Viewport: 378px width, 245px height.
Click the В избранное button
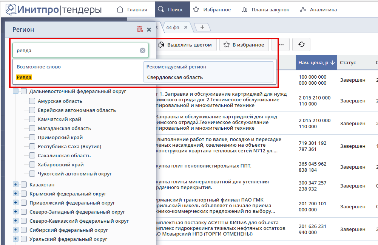(x=244, y=45)
